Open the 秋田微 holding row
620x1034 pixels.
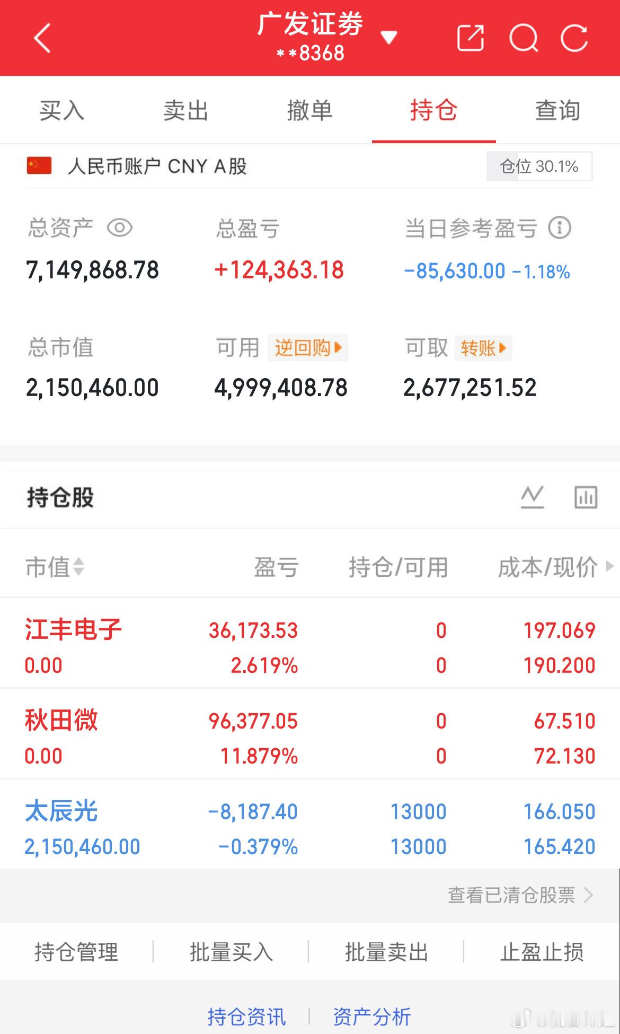(x=310, y=734)
